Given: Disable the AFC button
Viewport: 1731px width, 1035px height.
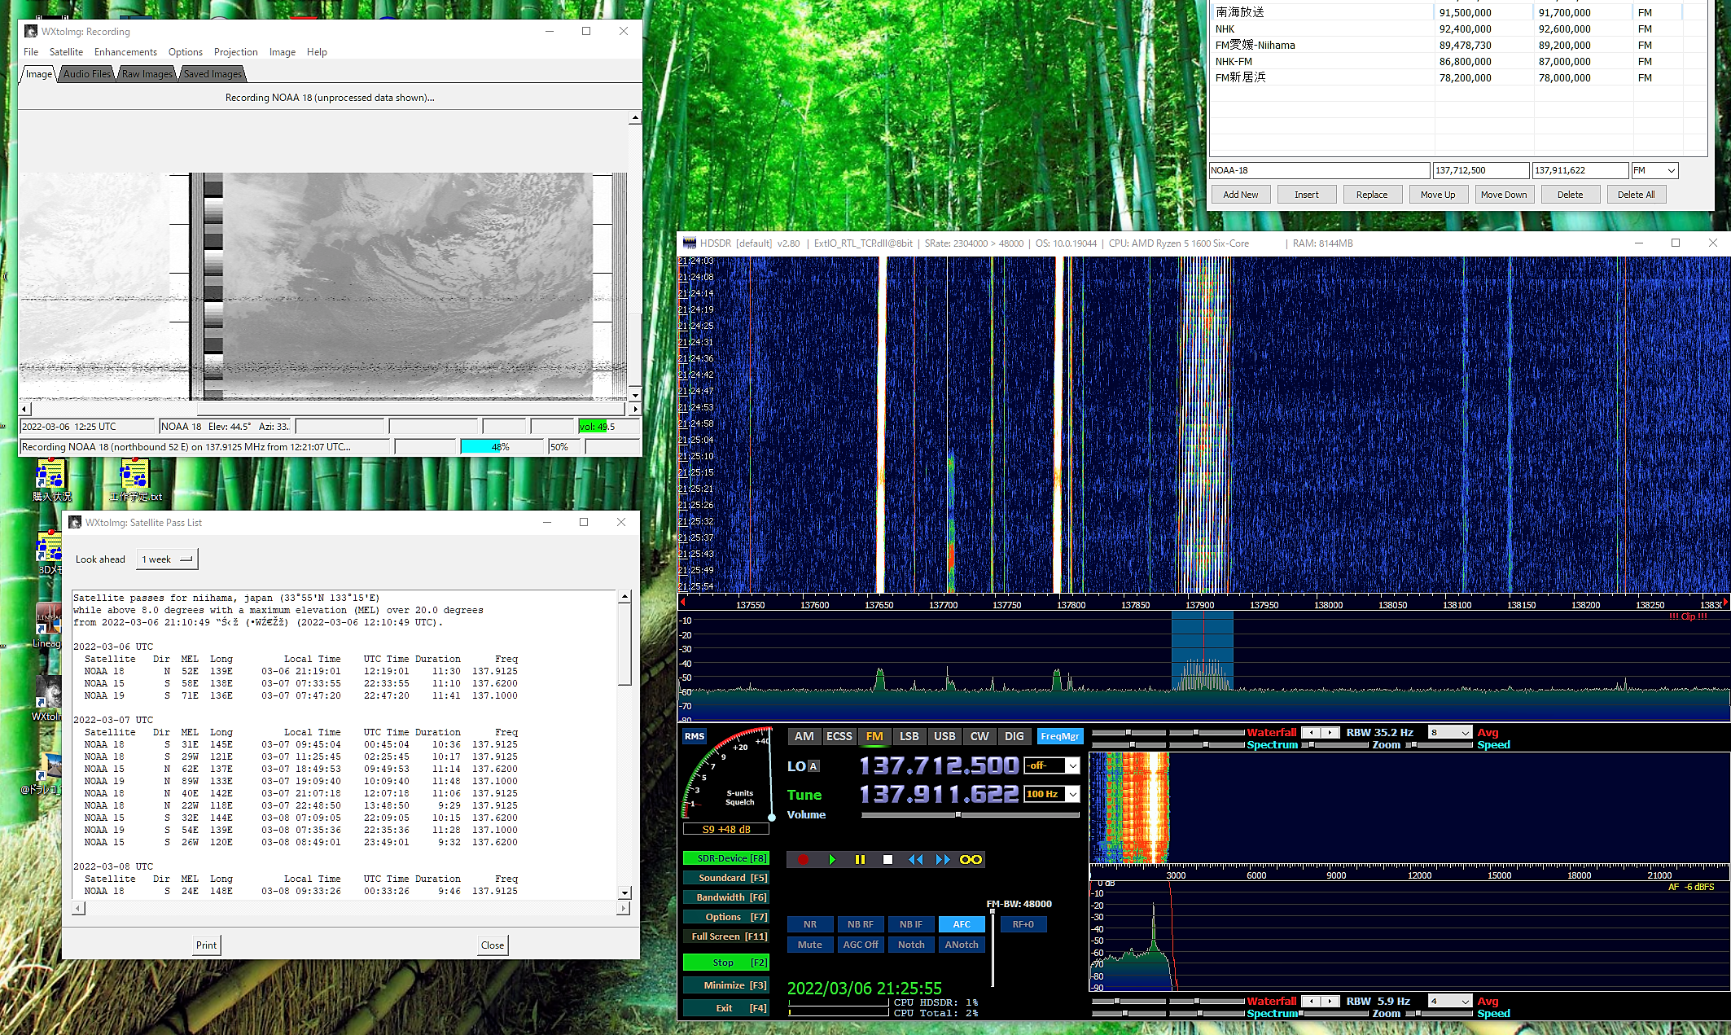Looking at the screenshot, I should point(962,924).
